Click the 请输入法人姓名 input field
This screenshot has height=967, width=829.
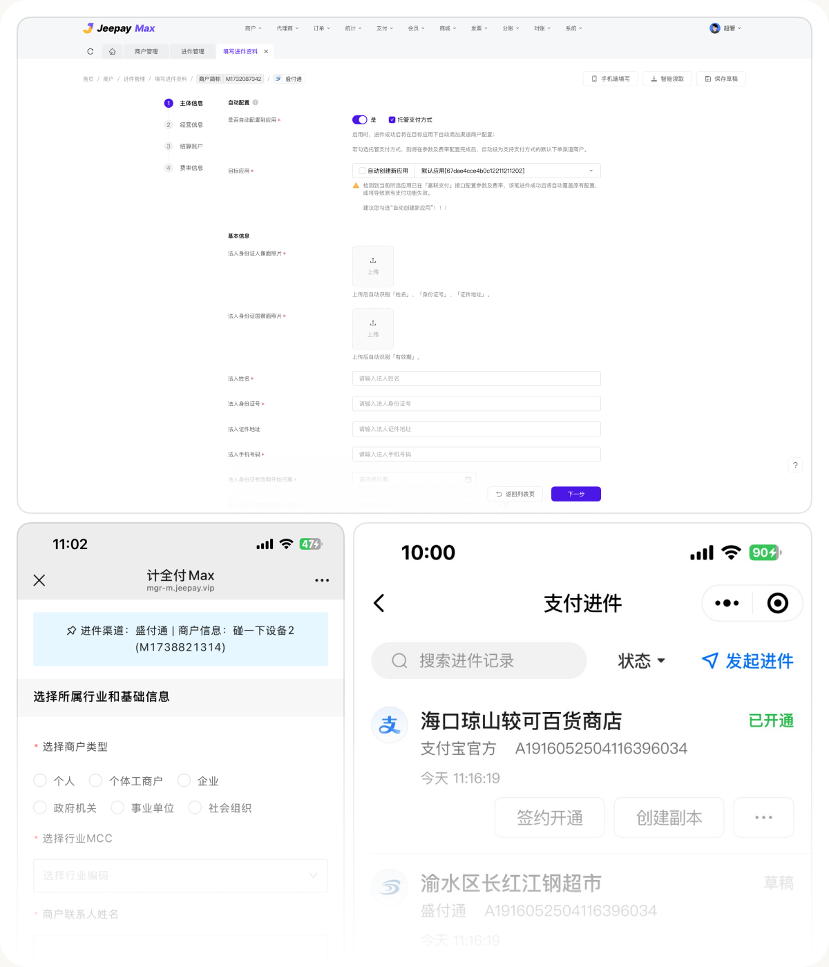477,379
